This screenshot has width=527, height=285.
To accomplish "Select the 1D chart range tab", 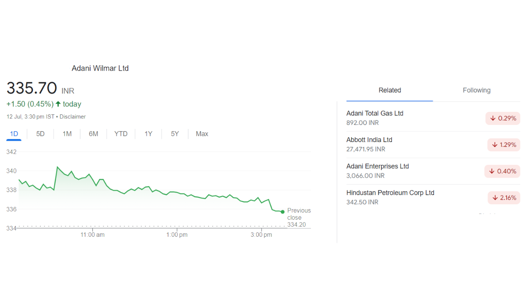I will pyautogui.click(x=14, y=134).
